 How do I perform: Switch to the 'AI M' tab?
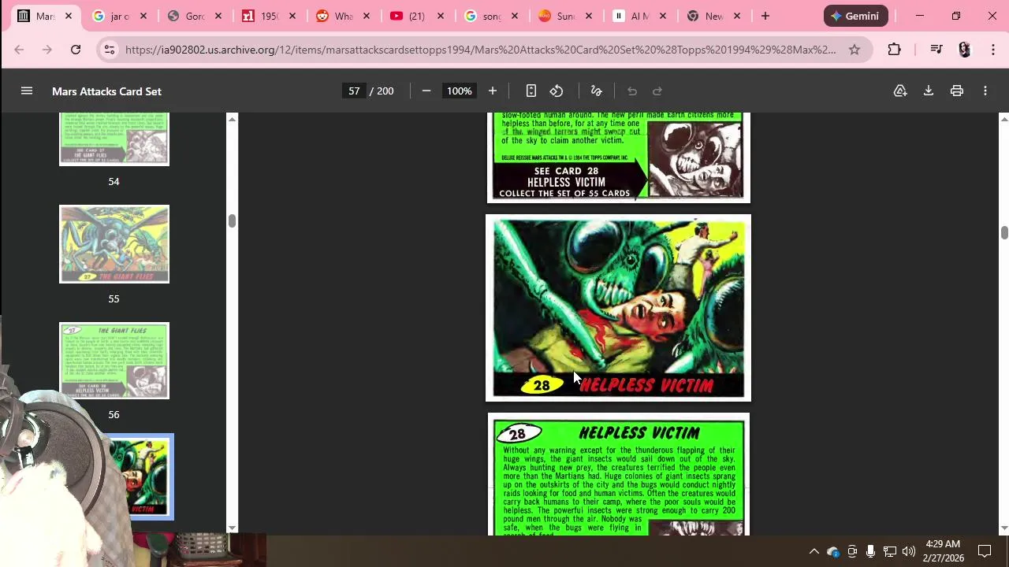click(x=639, y=16)
